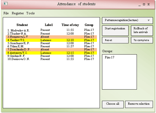
Task: Click the Start registration button
Action: coord(115,31)
